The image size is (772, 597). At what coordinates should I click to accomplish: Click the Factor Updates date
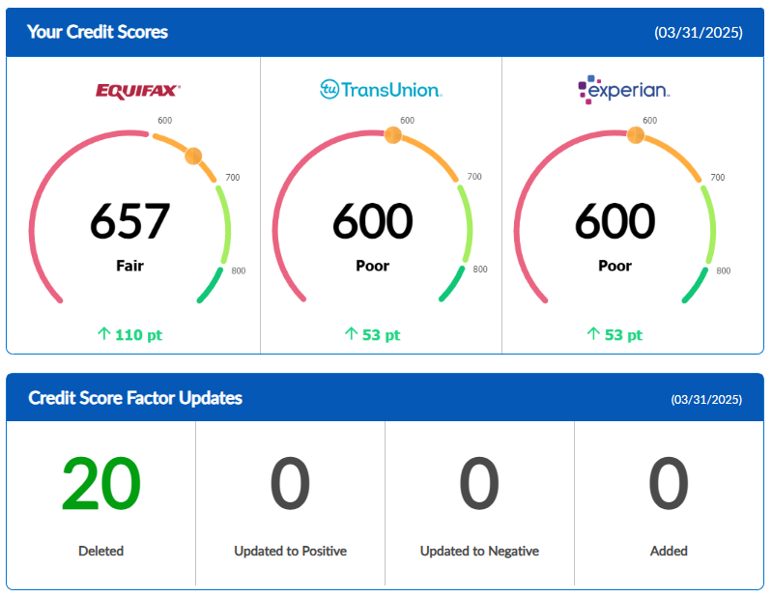(x=706, y=399)
